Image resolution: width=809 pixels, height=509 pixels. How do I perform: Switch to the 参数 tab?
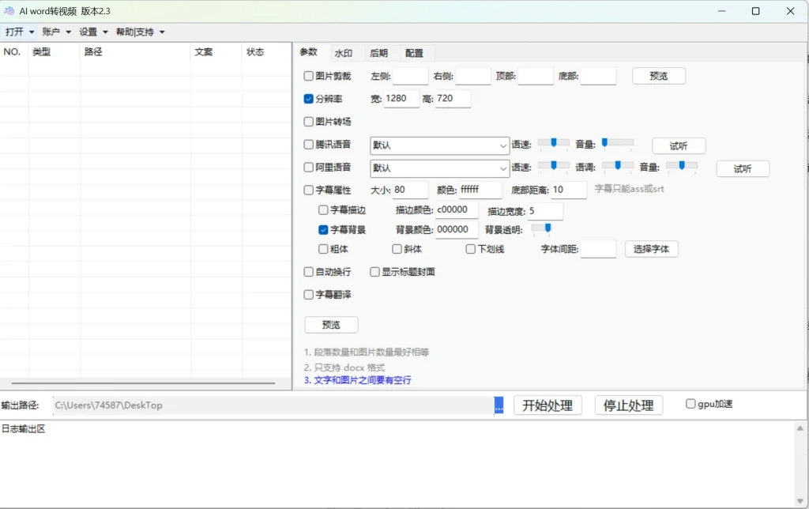coord(309,52)
